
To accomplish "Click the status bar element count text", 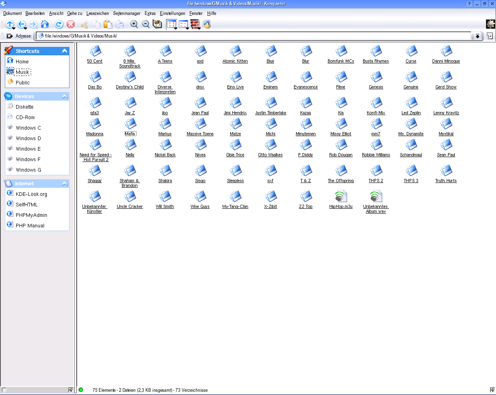I will point(150,390).
